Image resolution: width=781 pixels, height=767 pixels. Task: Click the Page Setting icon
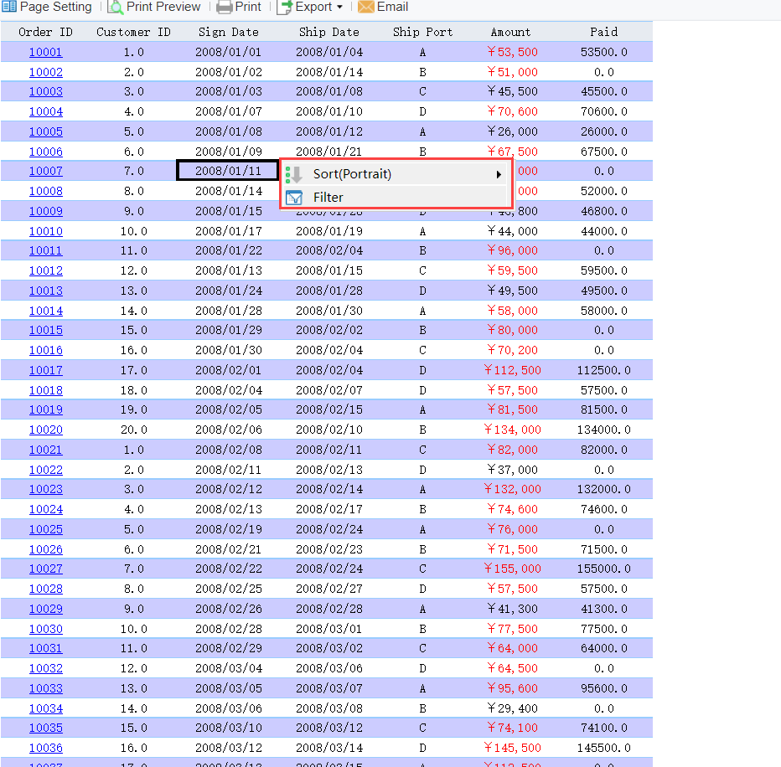9,7
